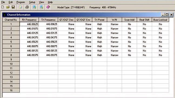Viewport: 175px width, 98px height.
Task: Click the TX Power column header
Action: point(99,20)
